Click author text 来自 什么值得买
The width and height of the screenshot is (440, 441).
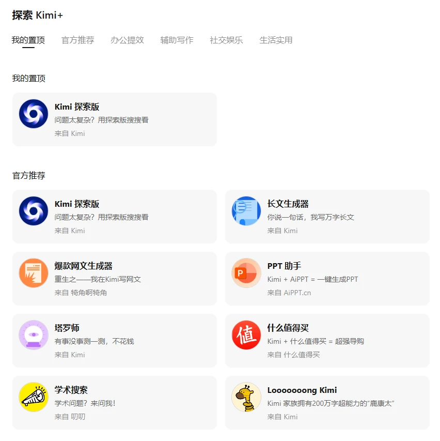pyautogui.click(x=293, y=355)
